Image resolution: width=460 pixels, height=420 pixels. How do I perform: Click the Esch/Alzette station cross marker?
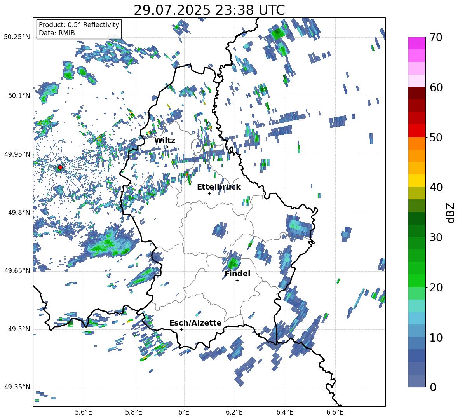[x=181, y=329]
